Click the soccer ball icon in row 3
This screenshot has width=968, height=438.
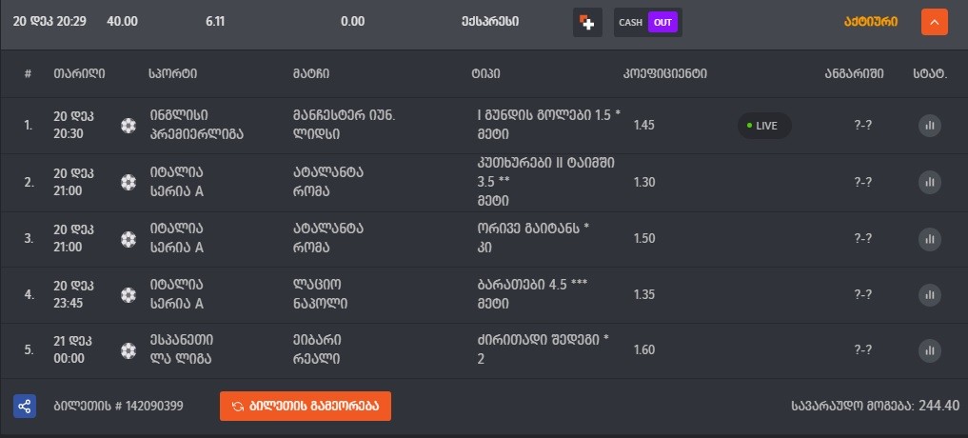(x=128, y=238)
